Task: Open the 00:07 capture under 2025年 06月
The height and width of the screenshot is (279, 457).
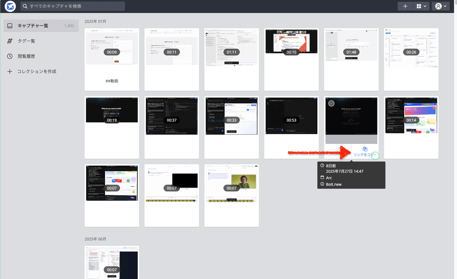Action: (112, 262)
